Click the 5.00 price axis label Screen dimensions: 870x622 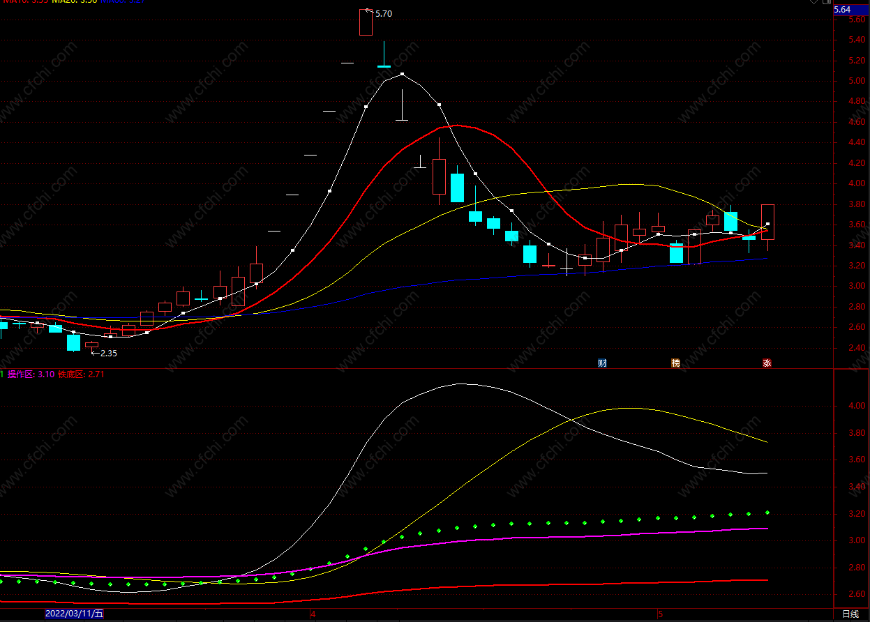[x=857, y=81]
